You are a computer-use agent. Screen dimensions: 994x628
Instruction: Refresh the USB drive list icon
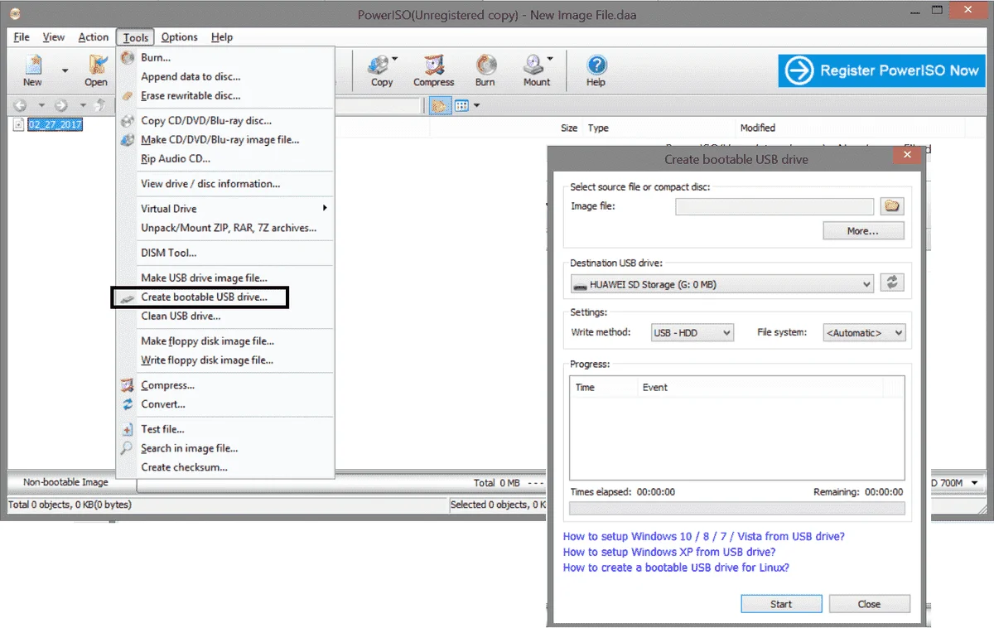point(892,283)
